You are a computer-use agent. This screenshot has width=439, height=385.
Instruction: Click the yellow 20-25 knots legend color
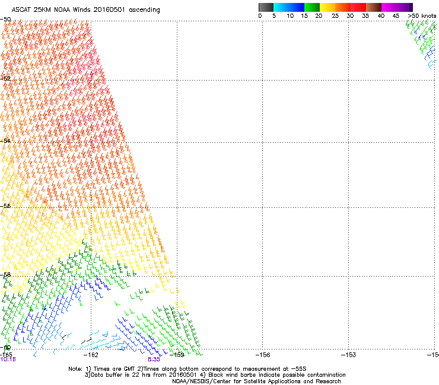click(327, 7)
